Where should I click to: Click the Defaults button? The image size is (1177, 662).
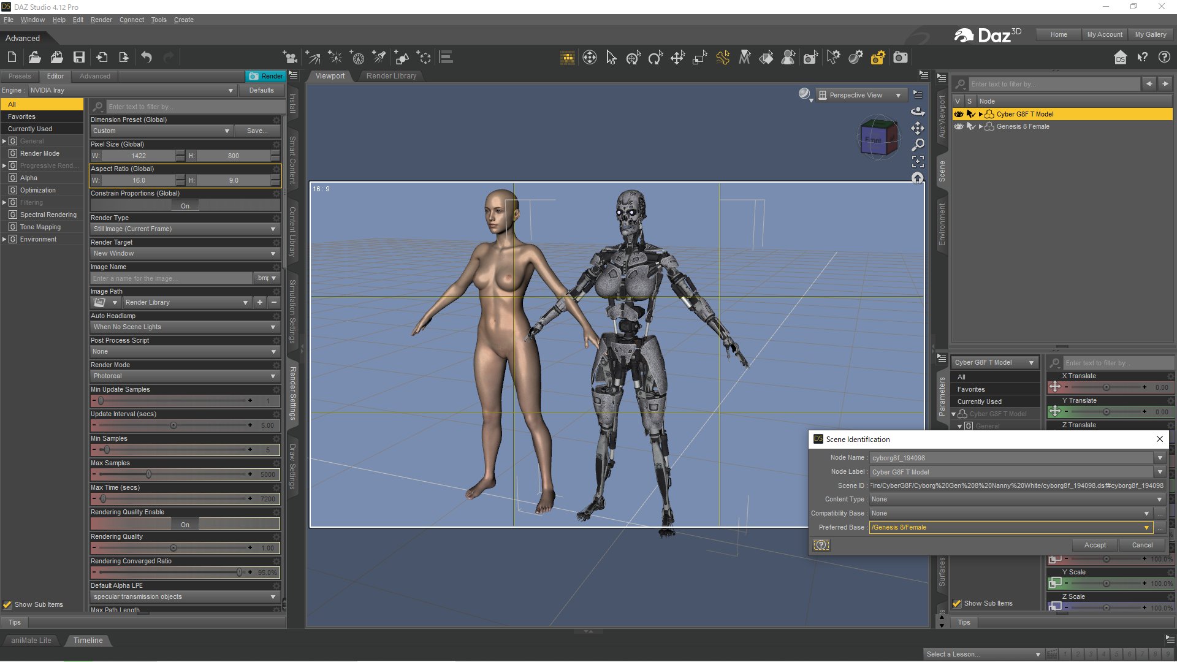[x=262, y=90]
